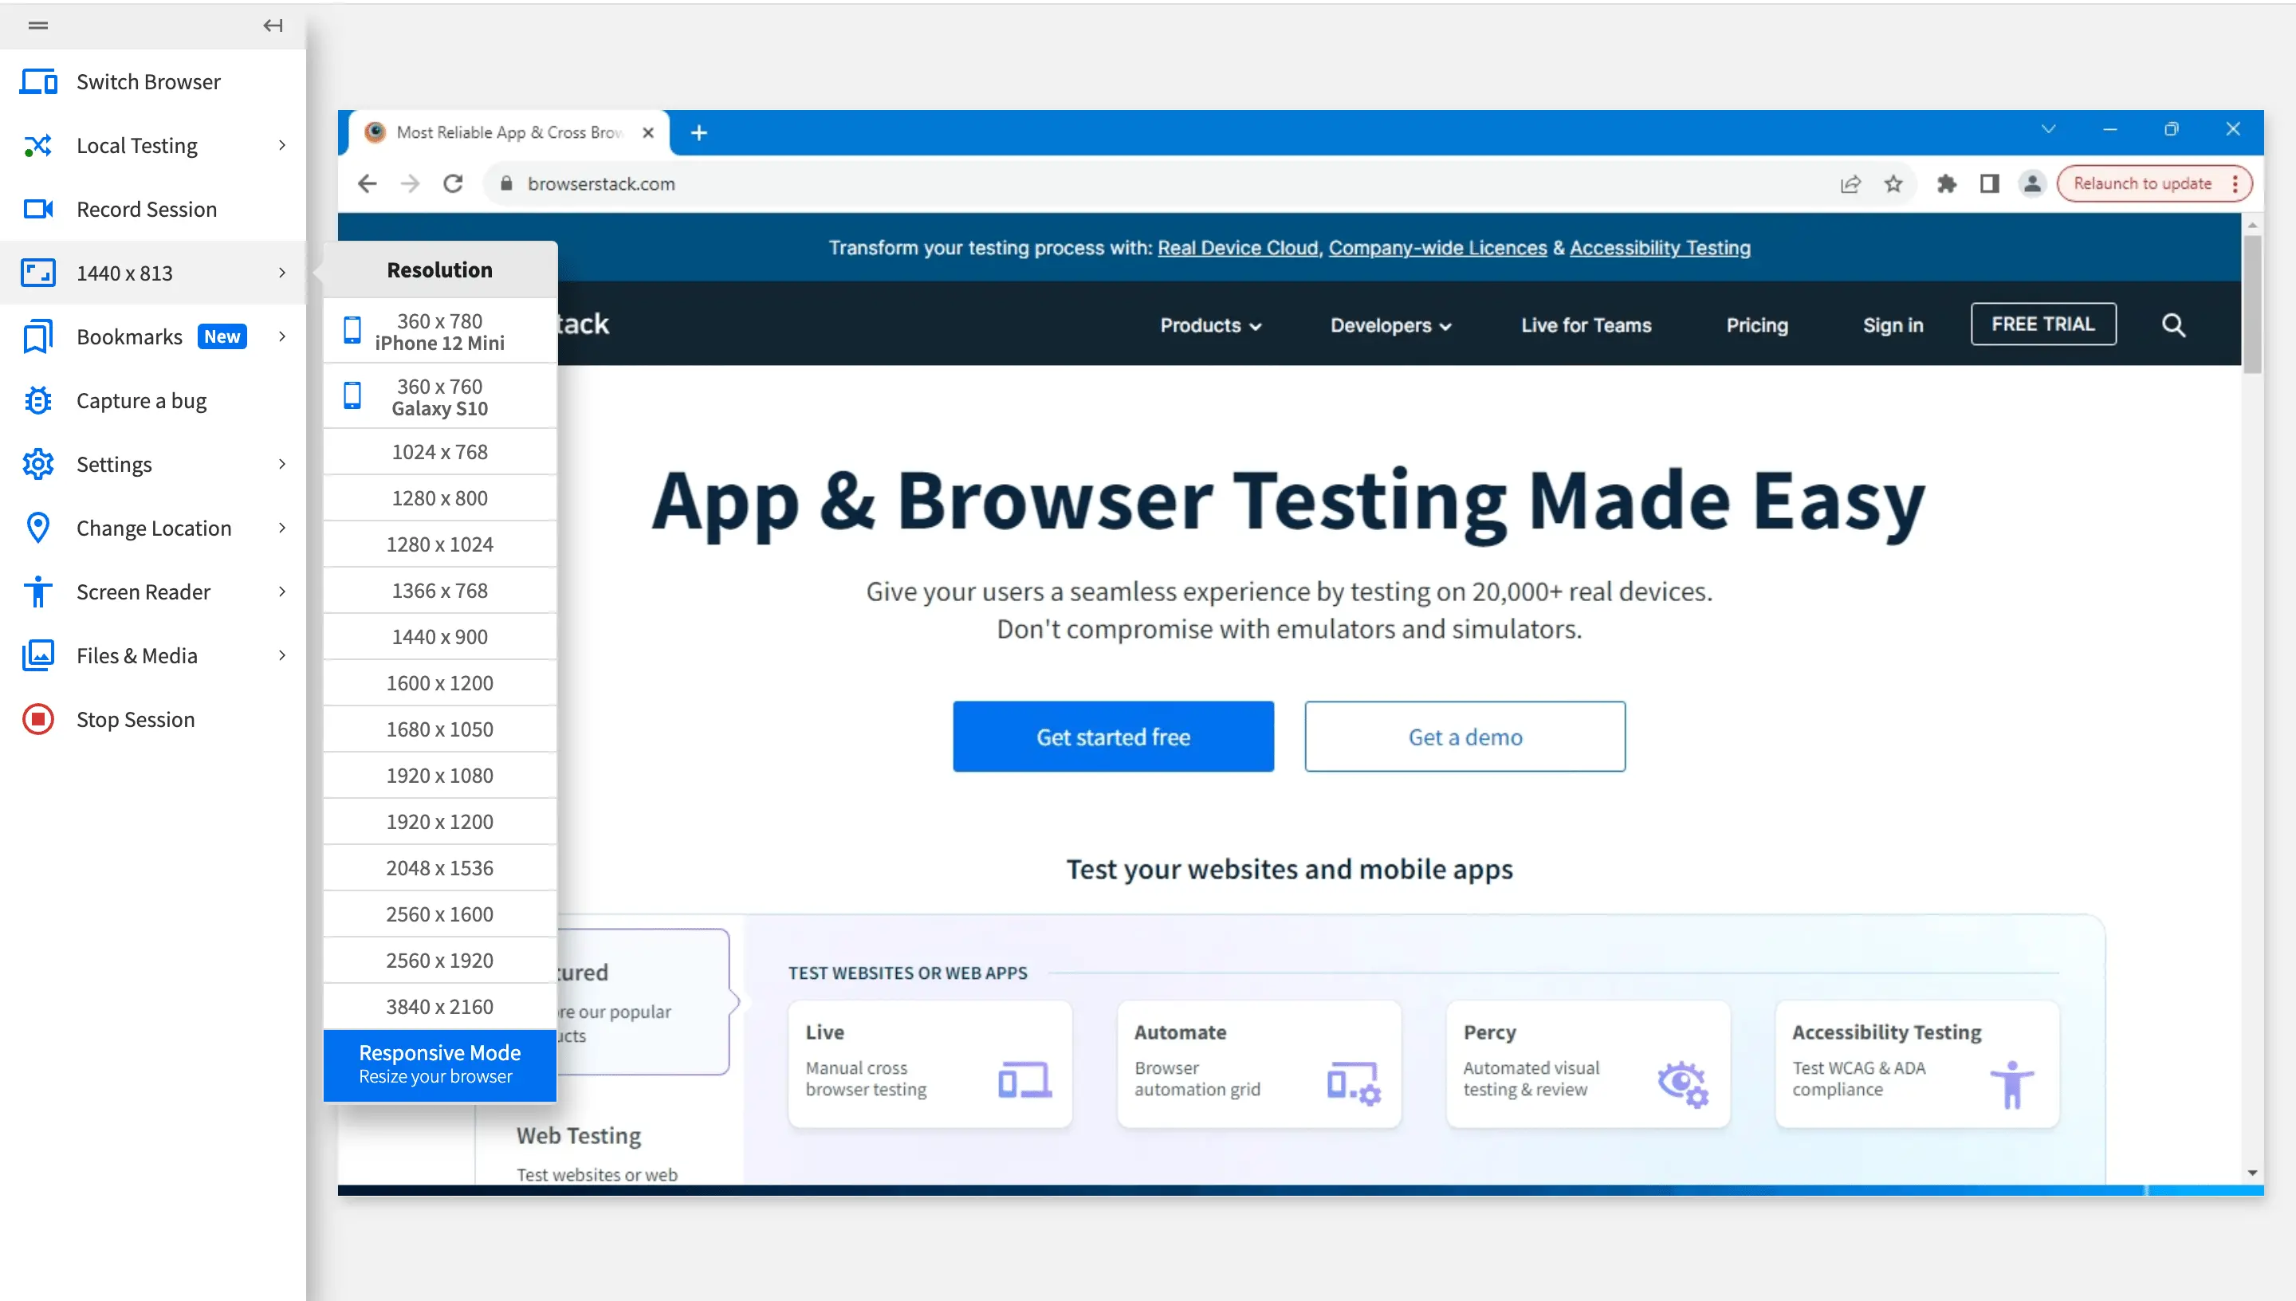Toggle the browser side panel icon

1989,183
